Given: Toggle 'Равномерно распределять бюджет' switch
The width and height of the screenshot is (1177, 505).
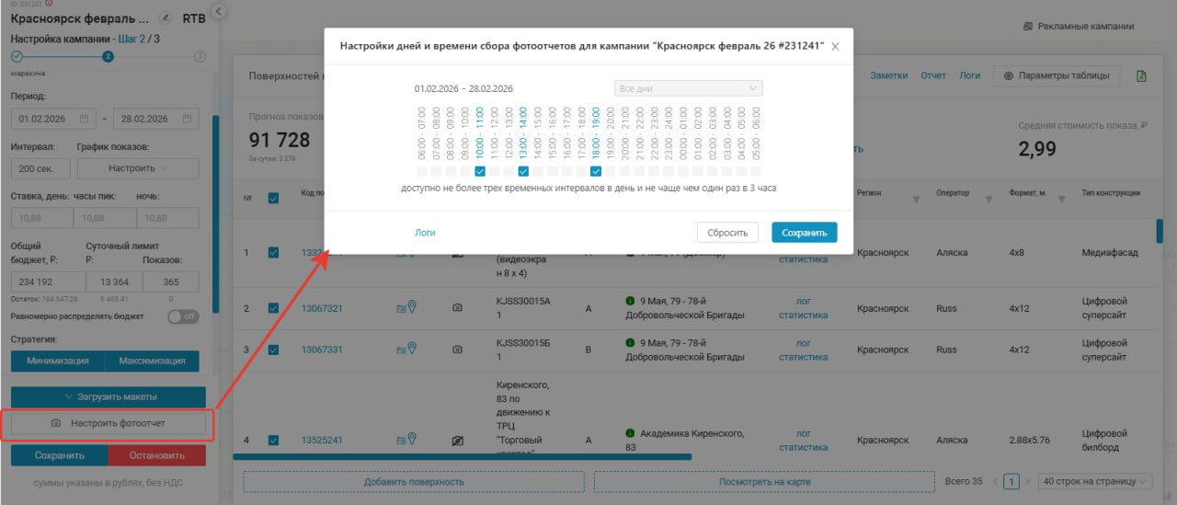Looking at the screenshot, I should click(183, 316).
